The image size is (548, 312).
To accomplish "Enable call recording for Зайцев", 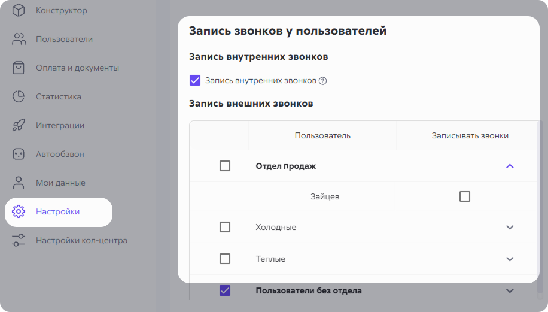I will (x=464, y=196).
